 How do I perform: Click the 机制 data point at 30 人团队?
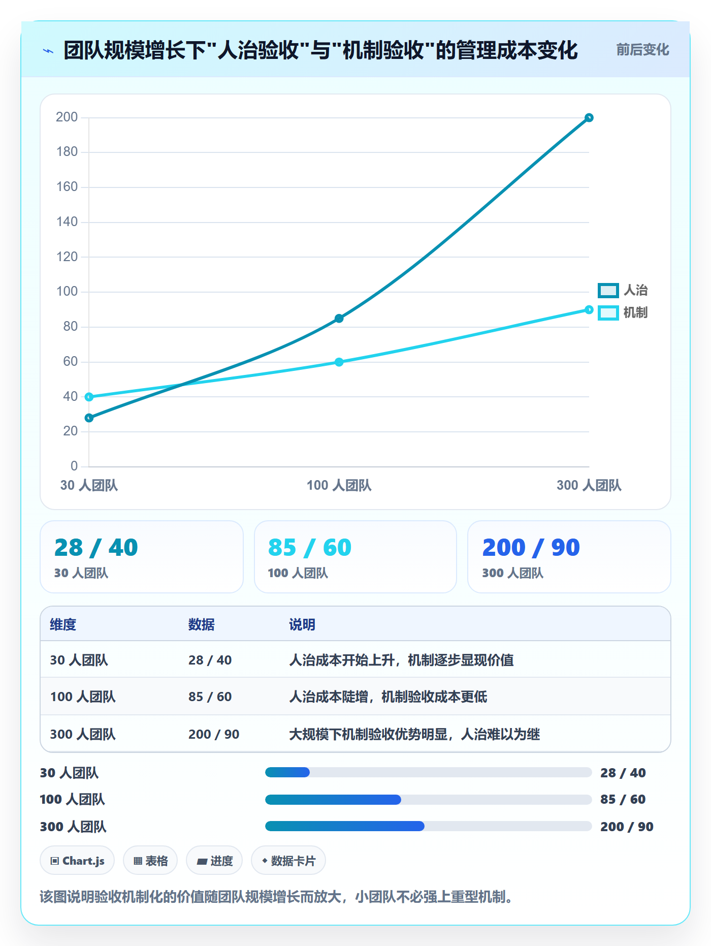click(89, 397)
